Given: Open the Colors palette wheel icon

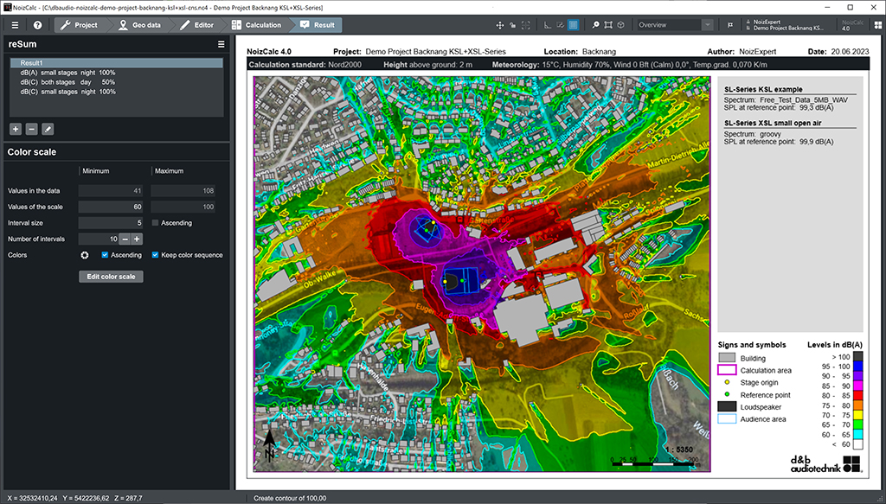Looking at the screenshot, I should 85,255.
